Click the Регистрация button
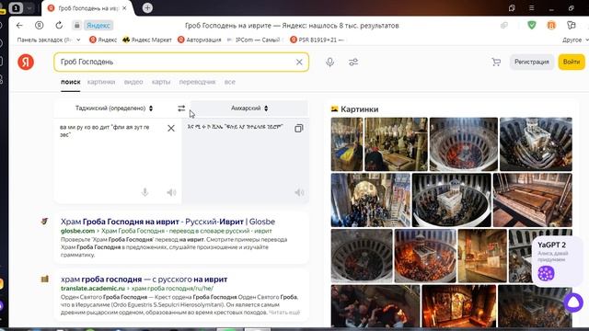This screenshot has width=589, height=331. click(x=532, y=62)
